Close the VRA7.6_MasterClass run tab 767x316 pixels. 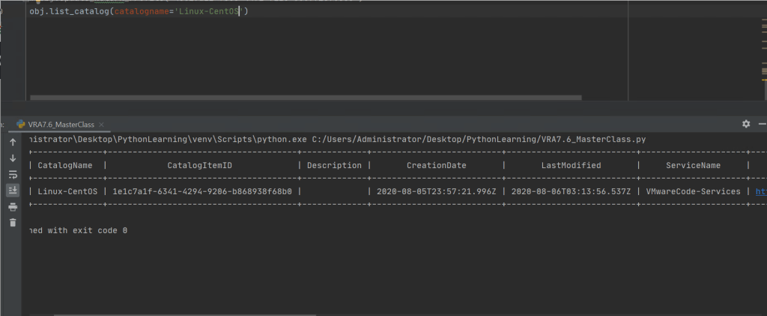pyautogui.click(x=102, y=124)
